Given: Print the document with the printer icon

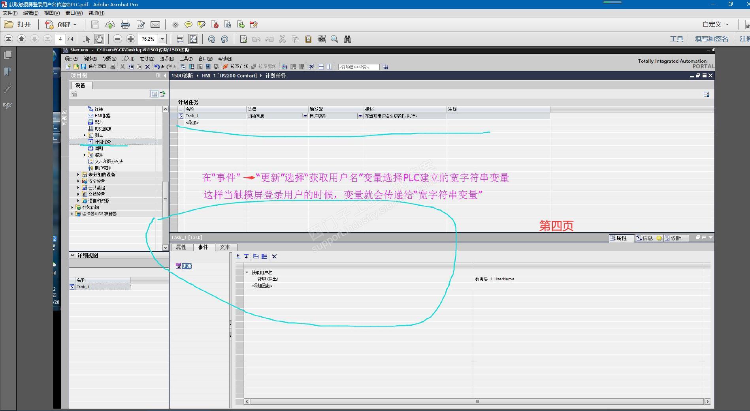Looking at the screenshot, I should tap(125, 24).
